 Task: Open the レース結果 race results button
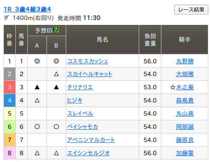point(191,10)
